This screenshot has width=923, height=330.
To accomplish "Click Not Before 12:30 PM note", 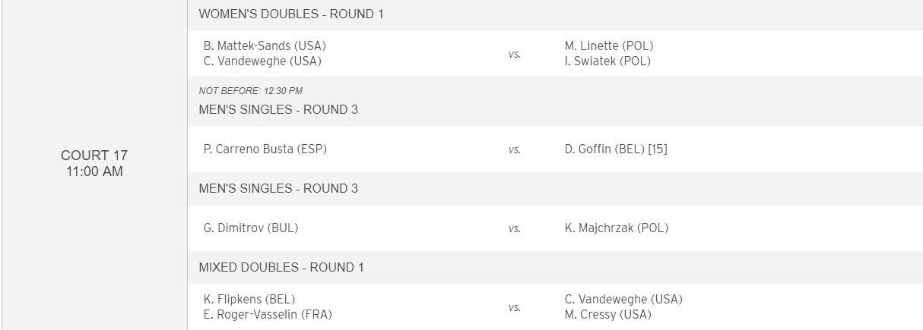I will point(251,91).
